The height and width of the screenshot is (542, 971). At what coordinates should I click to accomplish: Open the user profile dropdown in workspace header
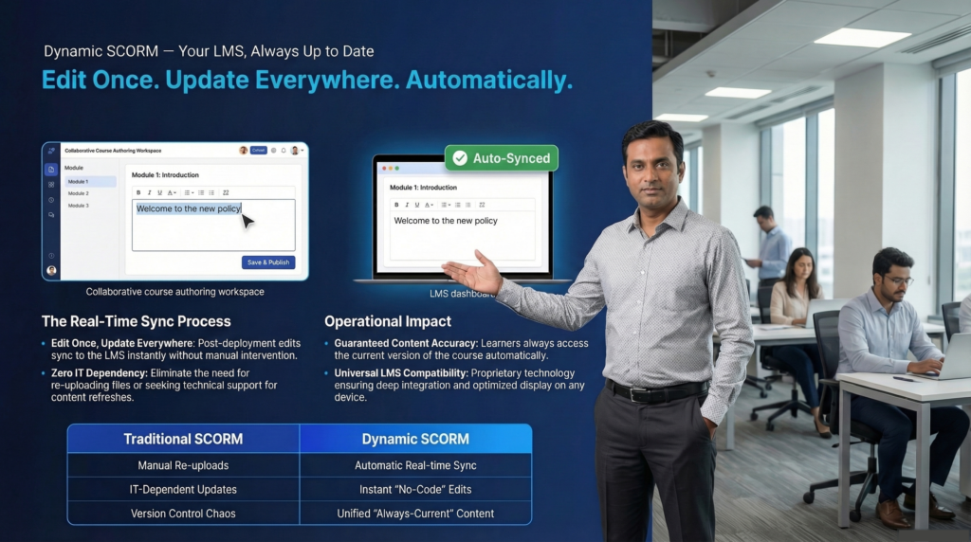[x=297, y=150]
